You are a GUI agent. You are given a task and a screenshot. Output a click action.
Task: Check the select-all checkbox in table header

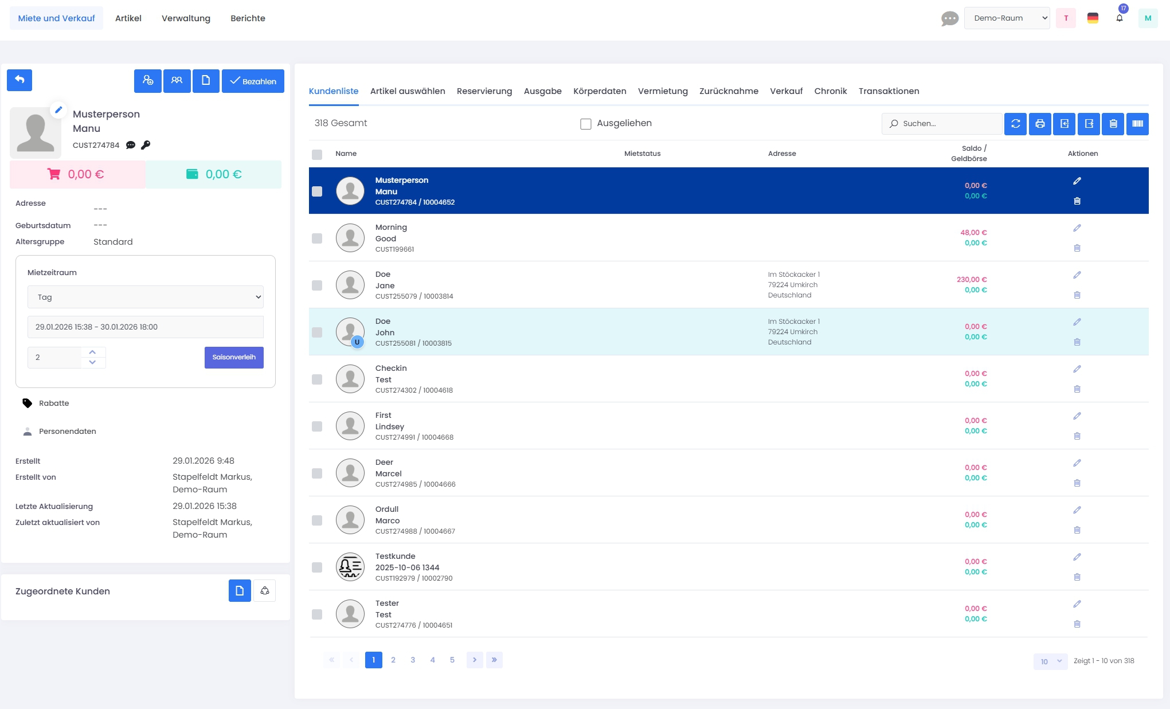point(317,154)
